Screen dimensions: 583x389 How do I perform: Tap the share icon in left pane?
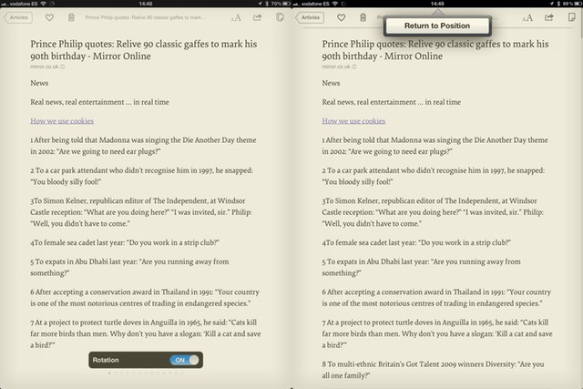[258, 17]
